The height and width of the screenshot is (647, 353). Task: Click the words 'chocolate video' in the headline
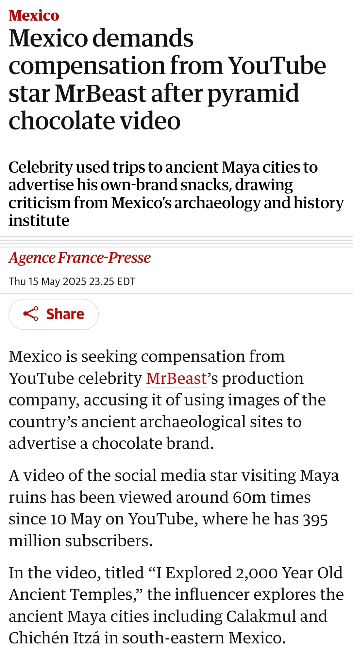point(94,121)
